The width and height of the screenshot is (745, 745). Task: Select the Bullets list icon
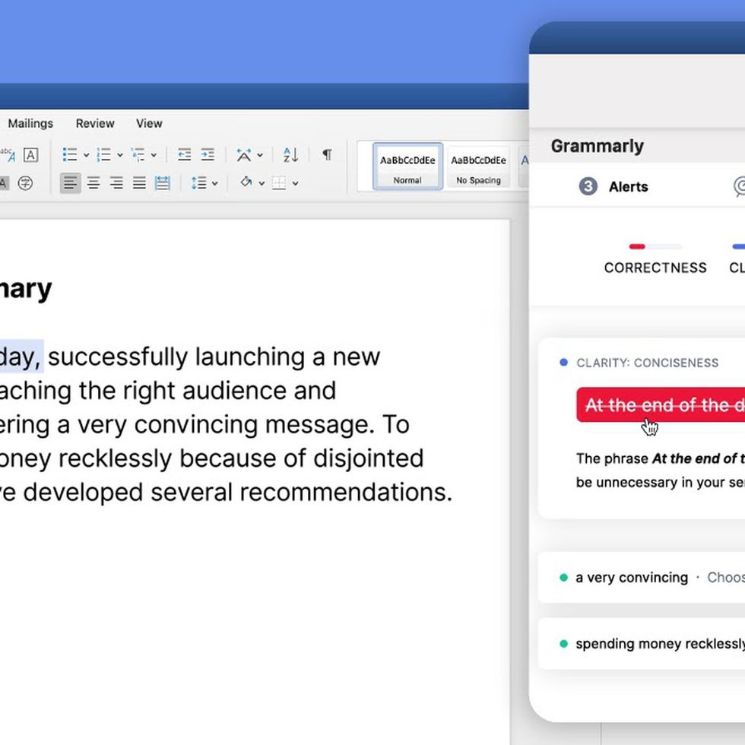69,154
